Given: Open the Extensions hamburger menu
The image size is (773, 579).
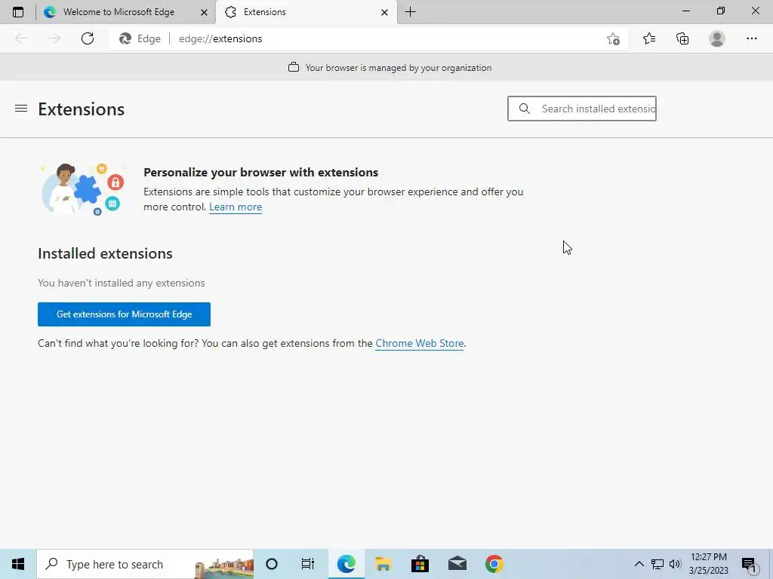Looking at the screenshot, I should click(x=21, y=109).
